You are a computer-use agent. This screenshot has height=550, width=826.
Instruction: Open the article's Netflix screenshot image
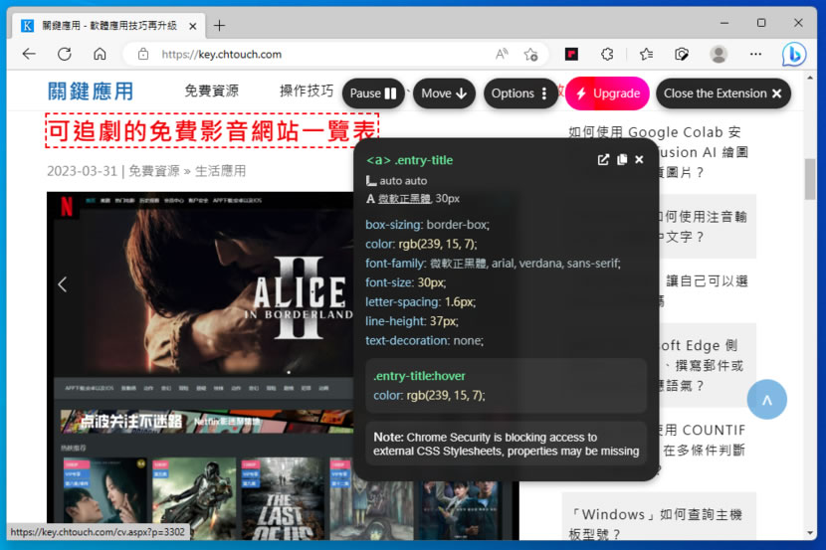[x=200, y=366]
